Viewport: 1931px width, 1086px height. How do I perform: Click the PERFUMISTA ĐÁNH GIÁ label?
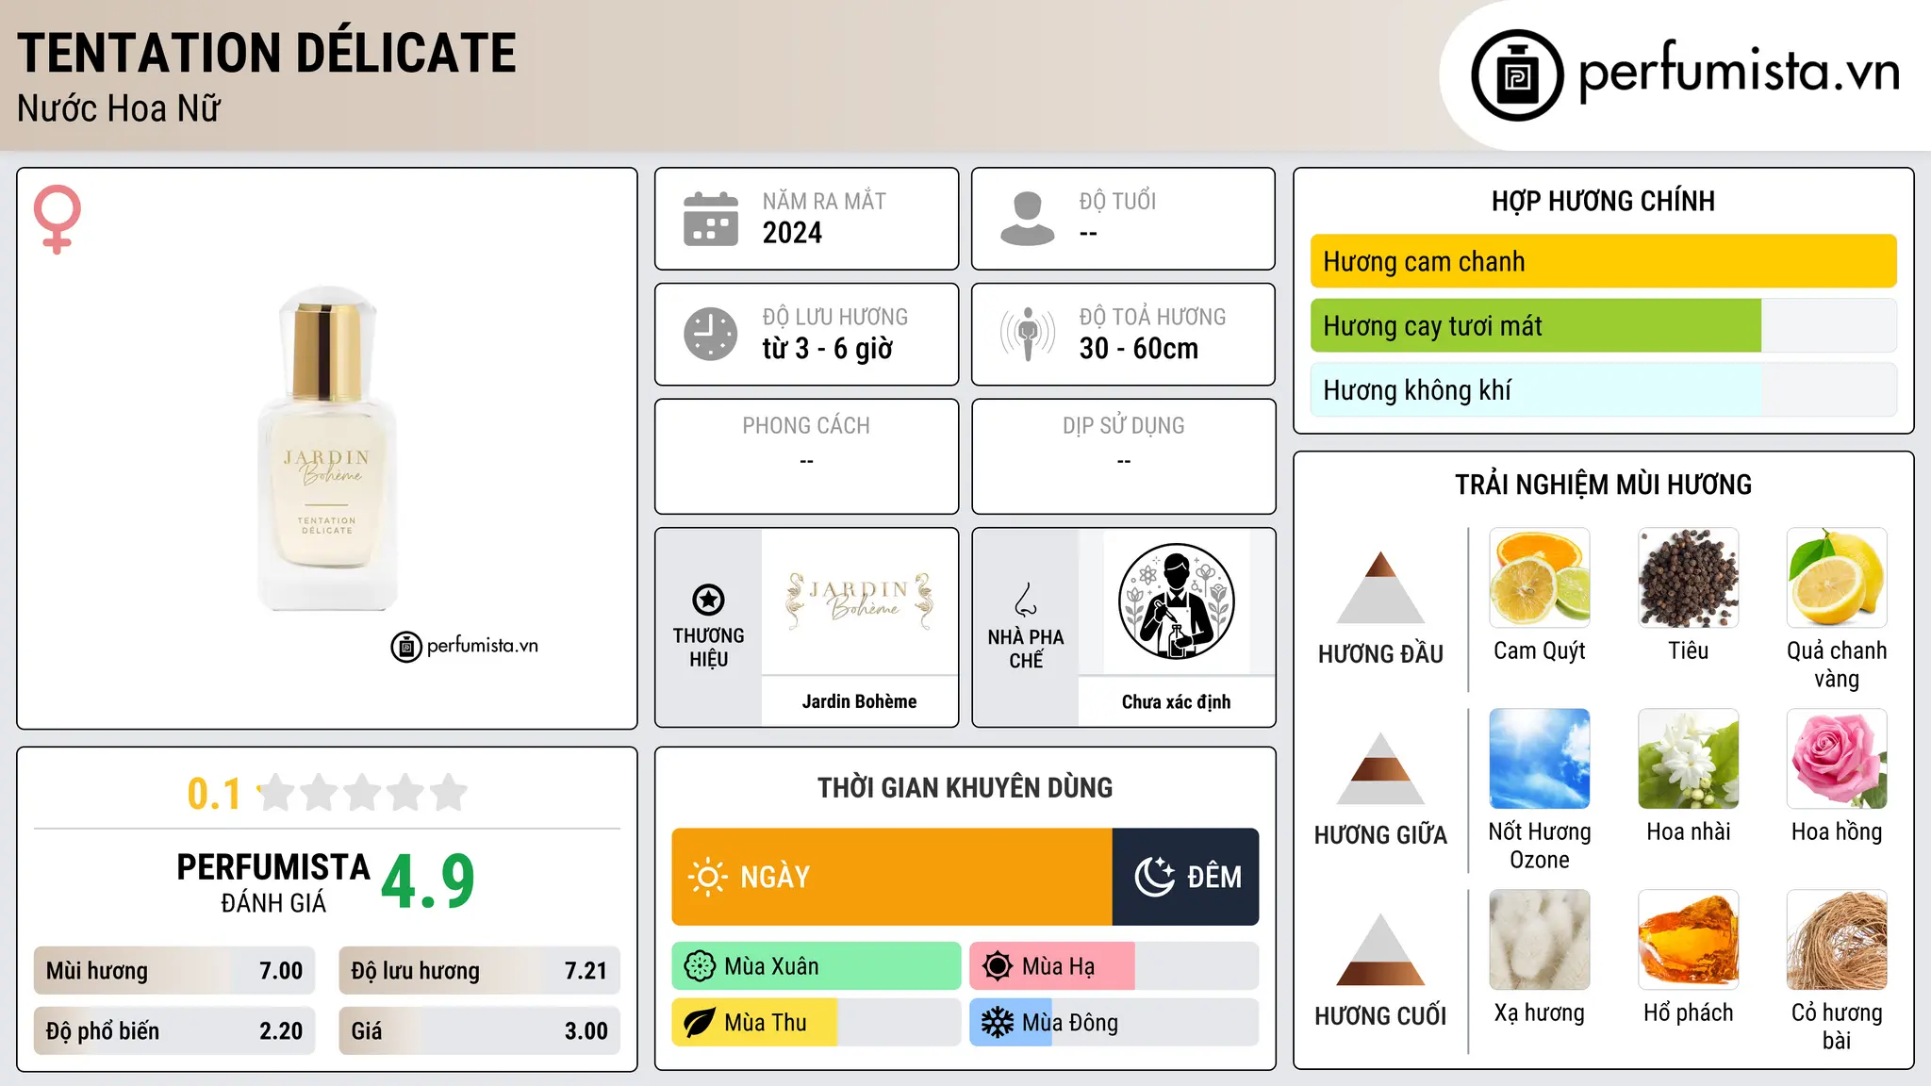tap(273, 882)
